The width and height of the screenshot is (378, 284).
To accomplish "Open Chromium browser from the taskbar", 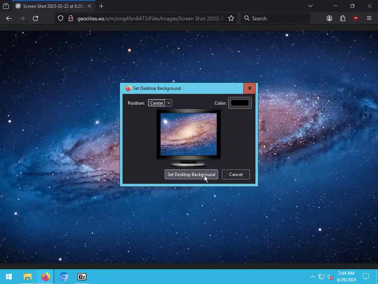I will tap(64, 277).
